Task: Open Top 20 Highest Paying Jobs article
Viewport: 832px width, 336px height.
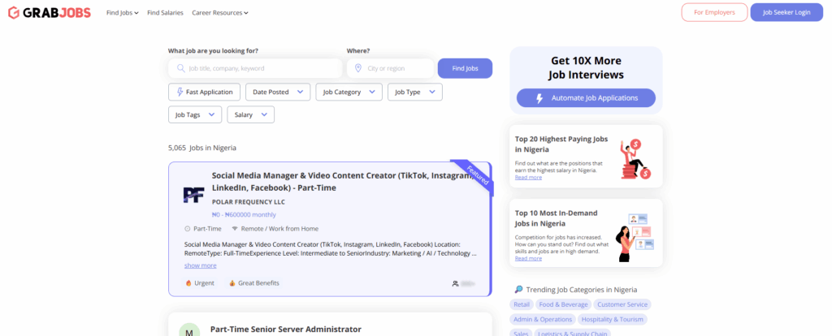Action: click(561, 144)
